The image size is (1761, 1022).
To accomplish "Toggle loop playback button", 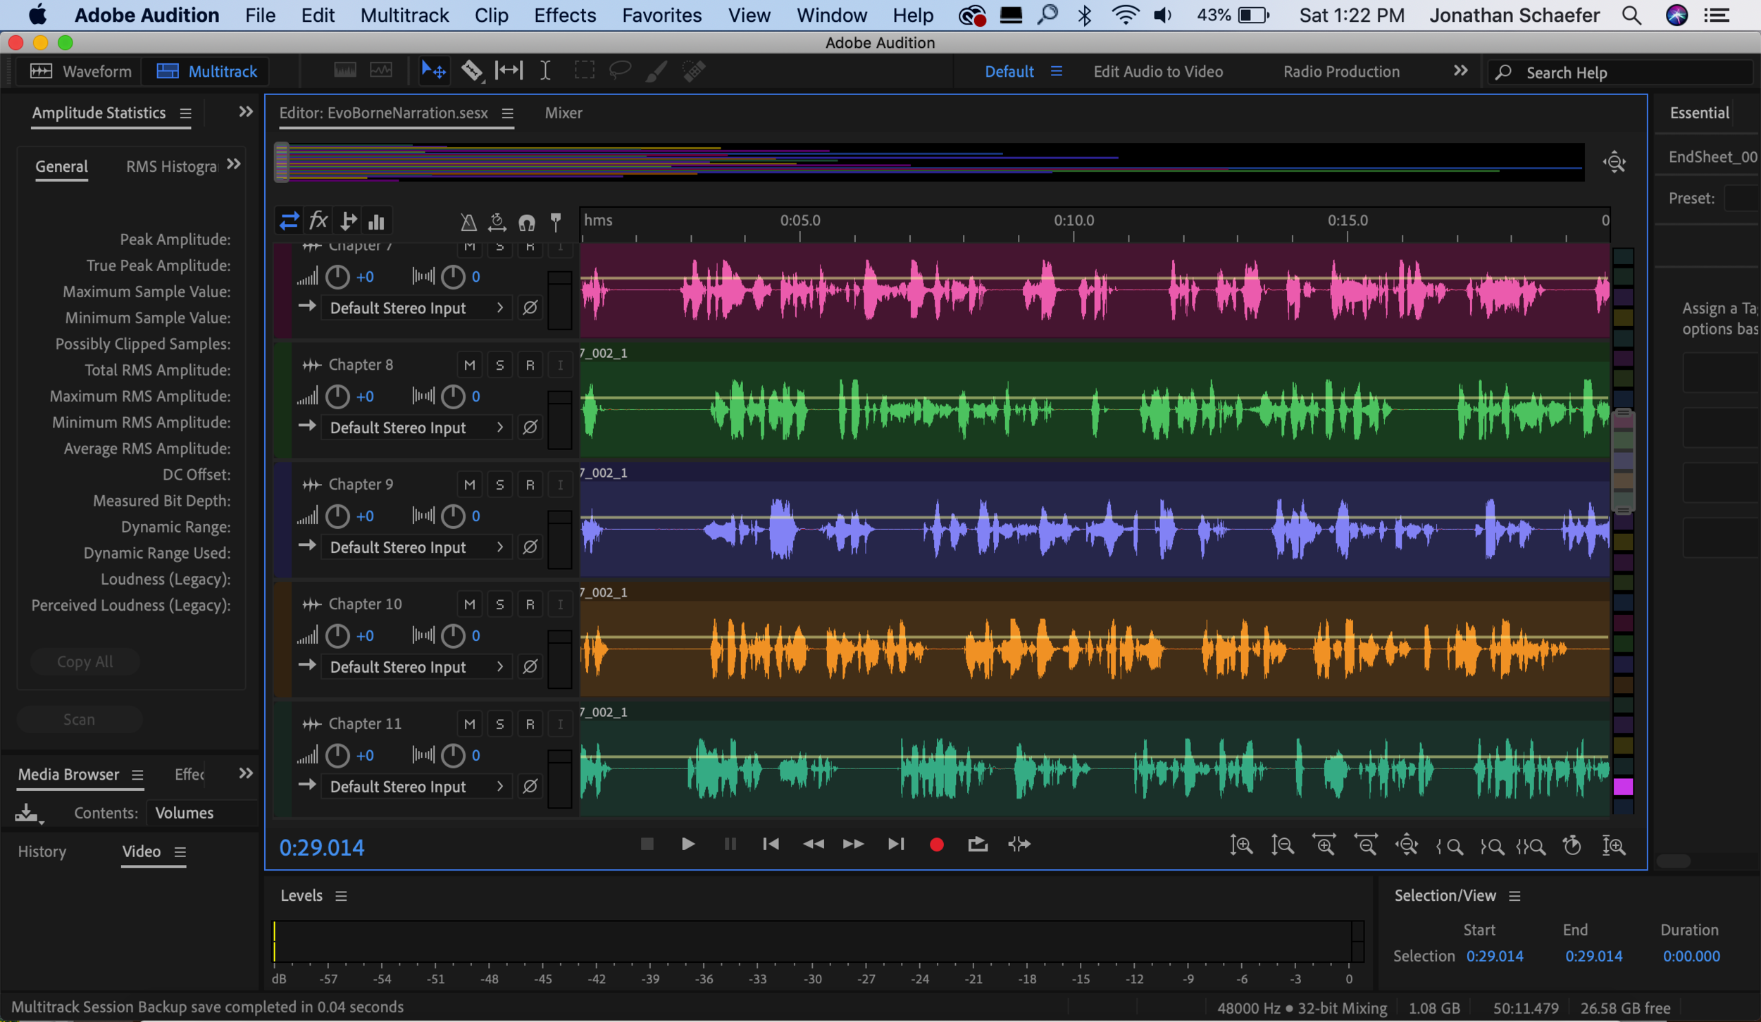I will (x=978, y=844).
